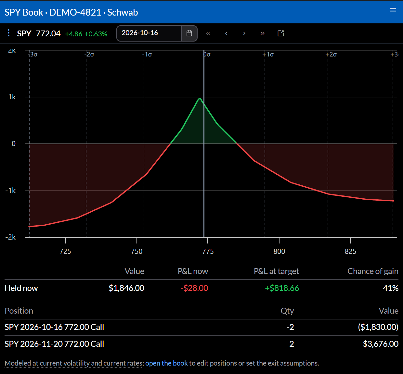
Task: Click the 'Chance of gain' column header
Action: (x=373, y=271)
